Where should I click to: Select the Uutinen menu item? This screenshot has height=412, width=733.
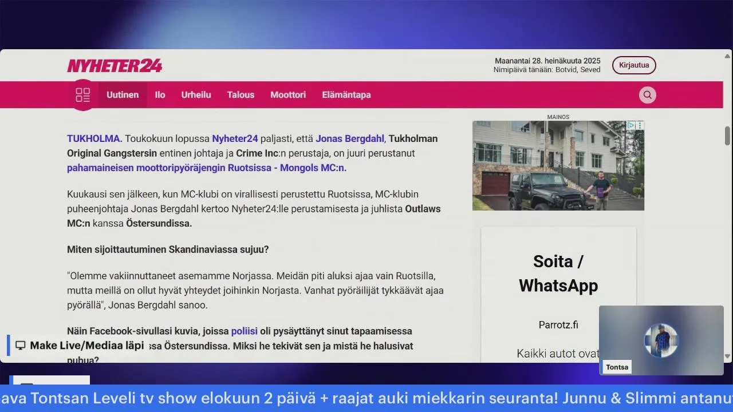click(x=123, y=95)
